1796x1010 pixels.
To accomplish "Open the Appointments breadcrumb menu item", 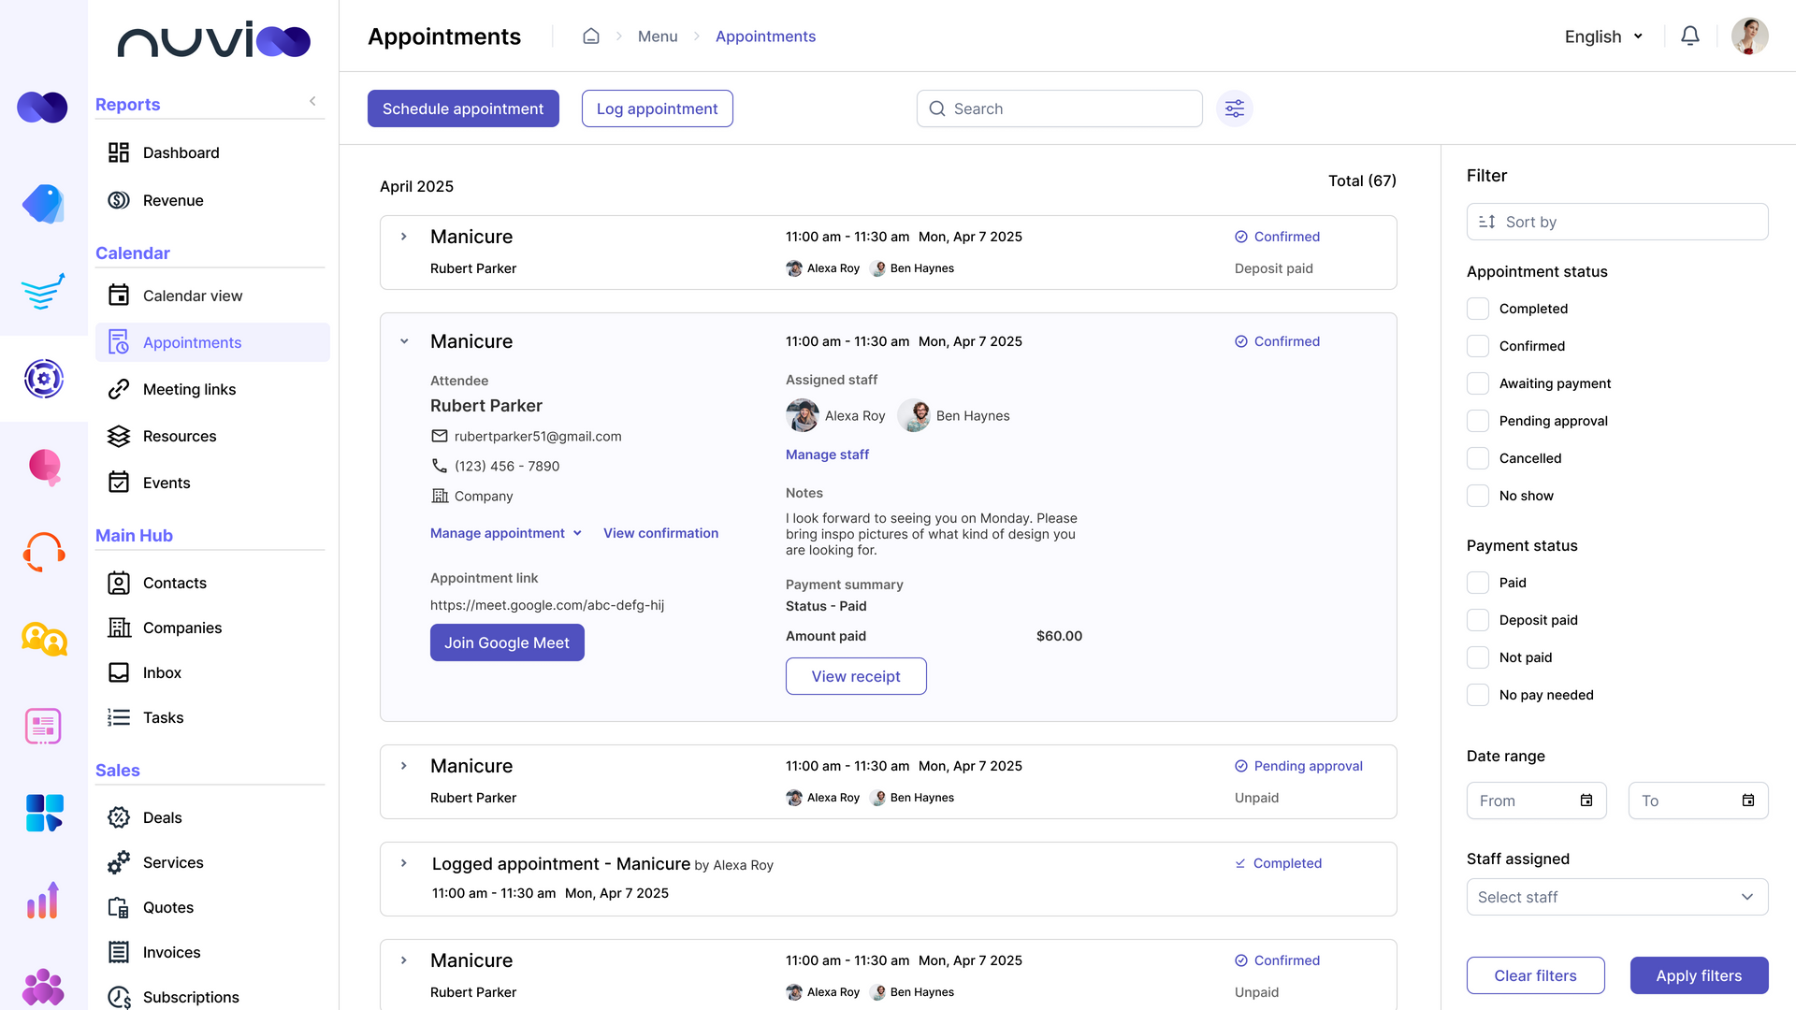I will click(x=765, y=36).
